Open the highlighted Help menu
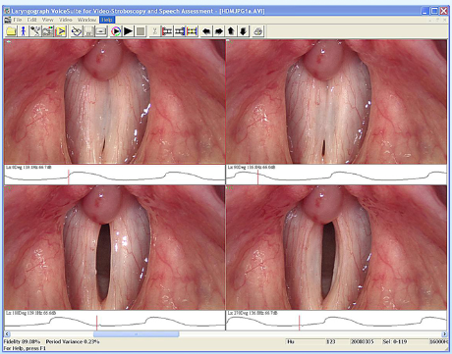 (107, 20)
